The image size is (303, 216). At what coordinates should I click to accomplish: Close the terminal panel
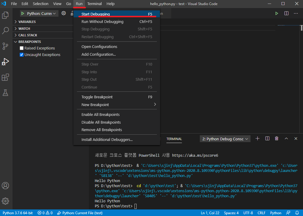296,139
